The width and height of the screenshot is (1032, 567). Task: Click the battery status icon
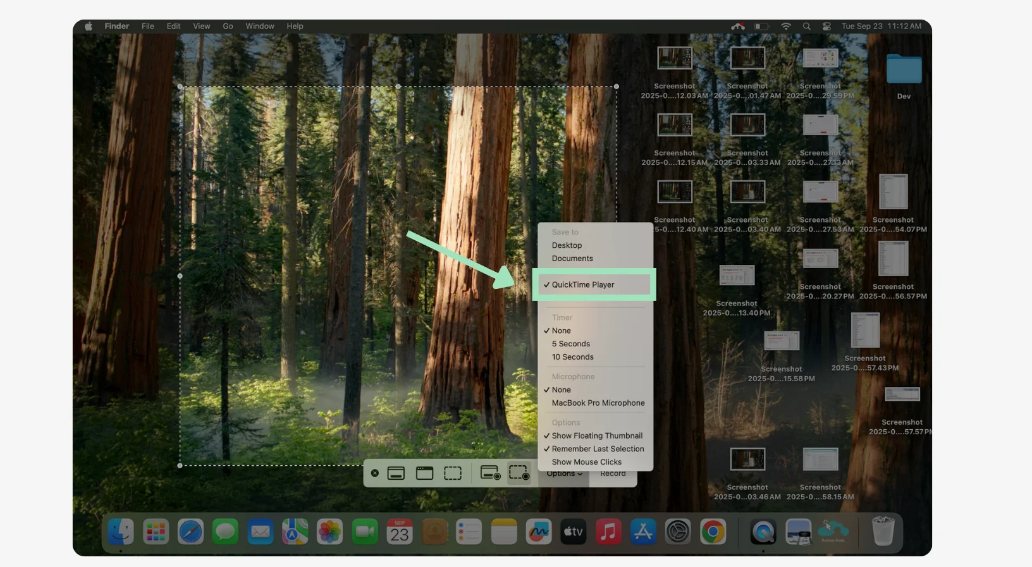pos(762,27)
